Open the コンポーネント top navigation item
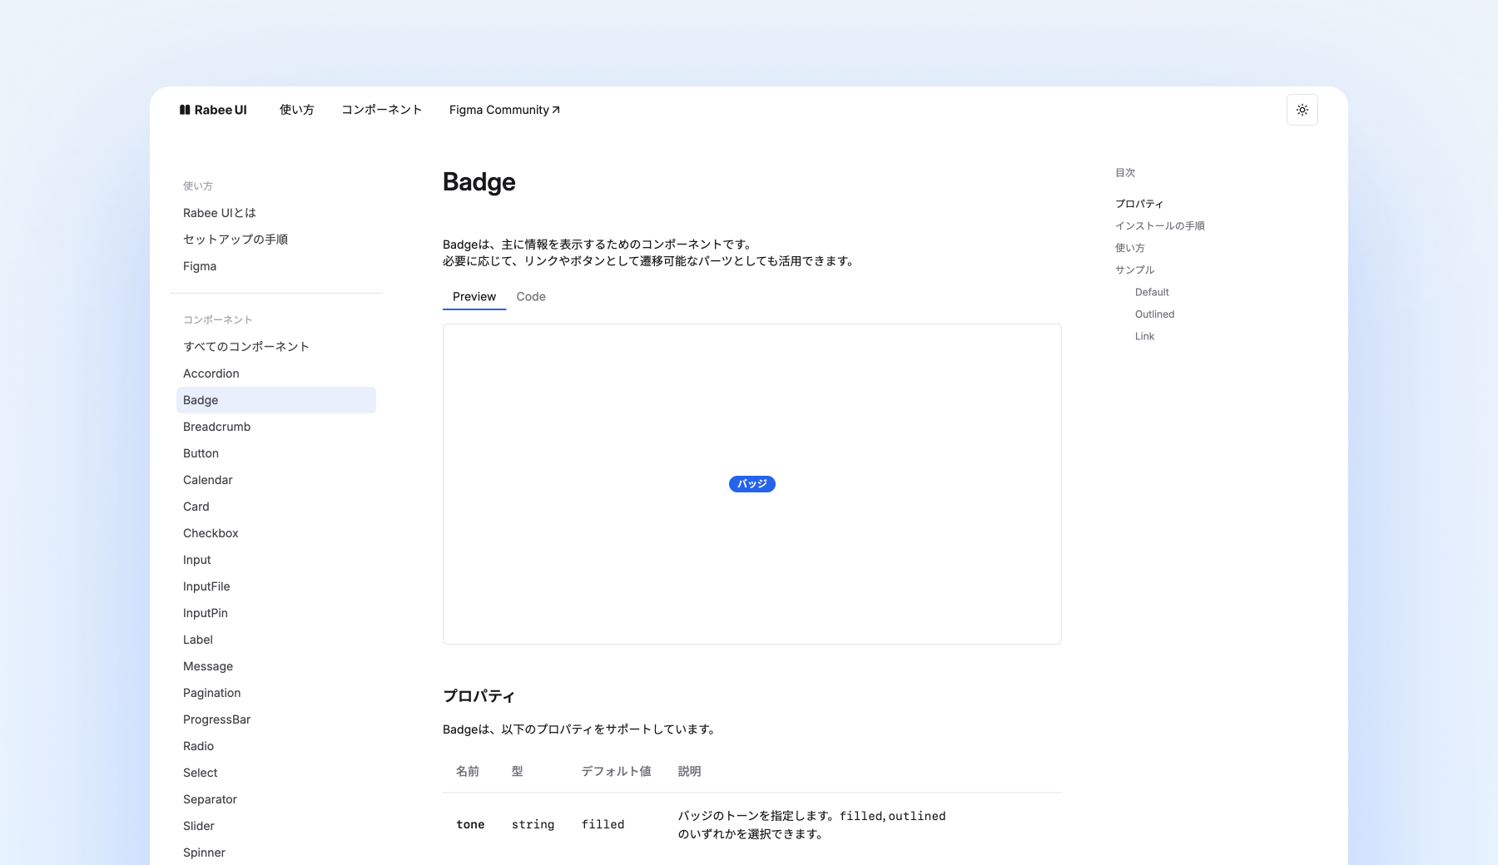 [381, 110]
